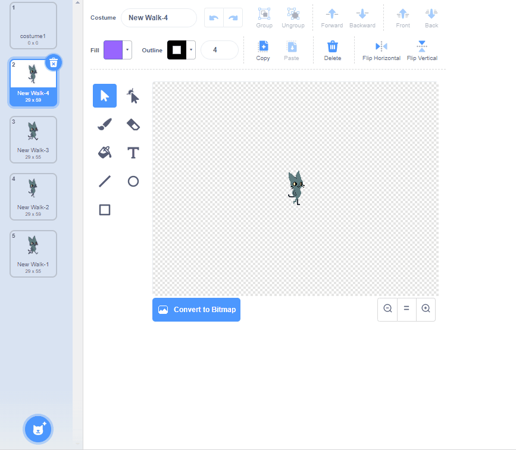Open the Fill color dropdown arrow
This screenshot has height=450, width=516.
[x=127, y=50]
